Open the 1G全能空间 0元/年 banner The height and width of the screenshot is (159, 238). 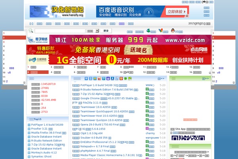pyautogui.click(x=119, y=60)
